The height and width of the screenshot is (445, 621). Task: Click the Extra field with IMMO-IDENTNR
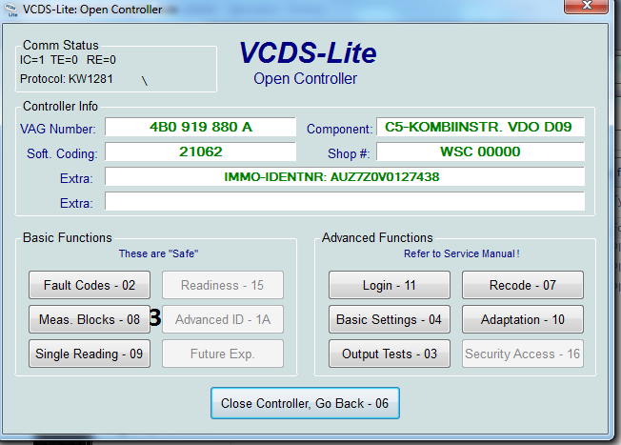(x=345, y=176)
